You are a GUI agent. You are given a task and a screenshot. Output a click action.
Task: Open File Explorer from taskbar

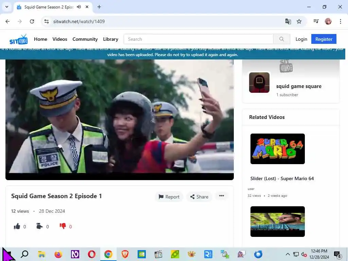tap(41, 254)
